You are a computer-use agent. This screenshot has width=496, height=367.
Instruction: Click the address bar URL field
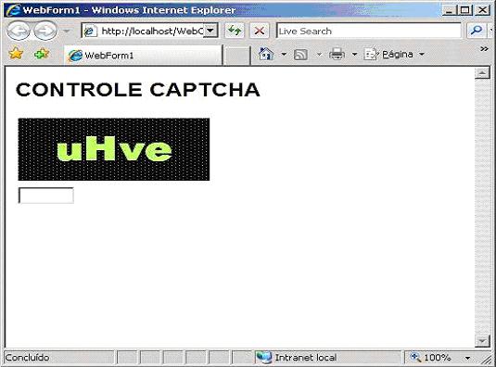[142, 31]
